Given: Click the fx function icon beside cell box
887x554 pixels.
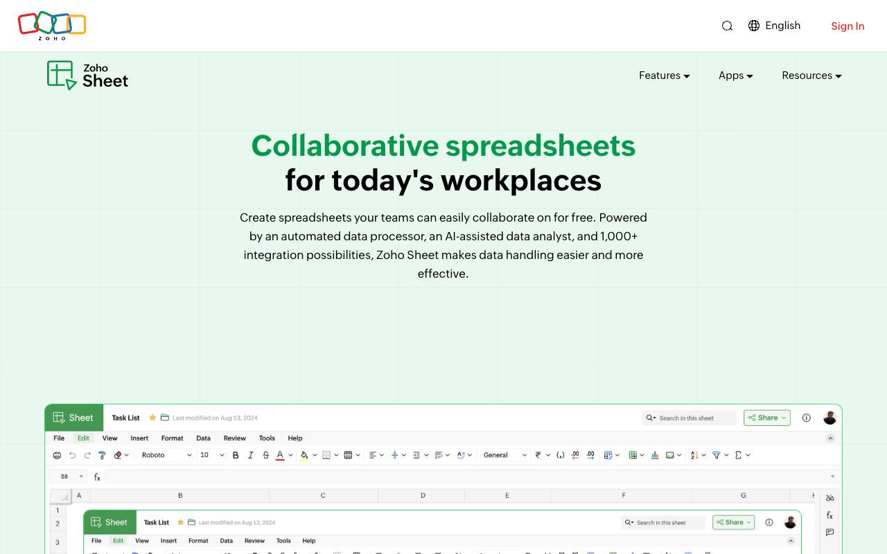Looking at the screenshot, I should click(97, 476).
